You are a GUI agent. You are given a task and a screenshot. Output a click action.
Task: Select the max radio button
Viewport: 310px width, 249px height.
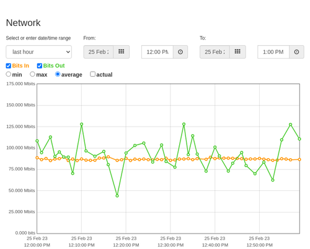[32, 74]
